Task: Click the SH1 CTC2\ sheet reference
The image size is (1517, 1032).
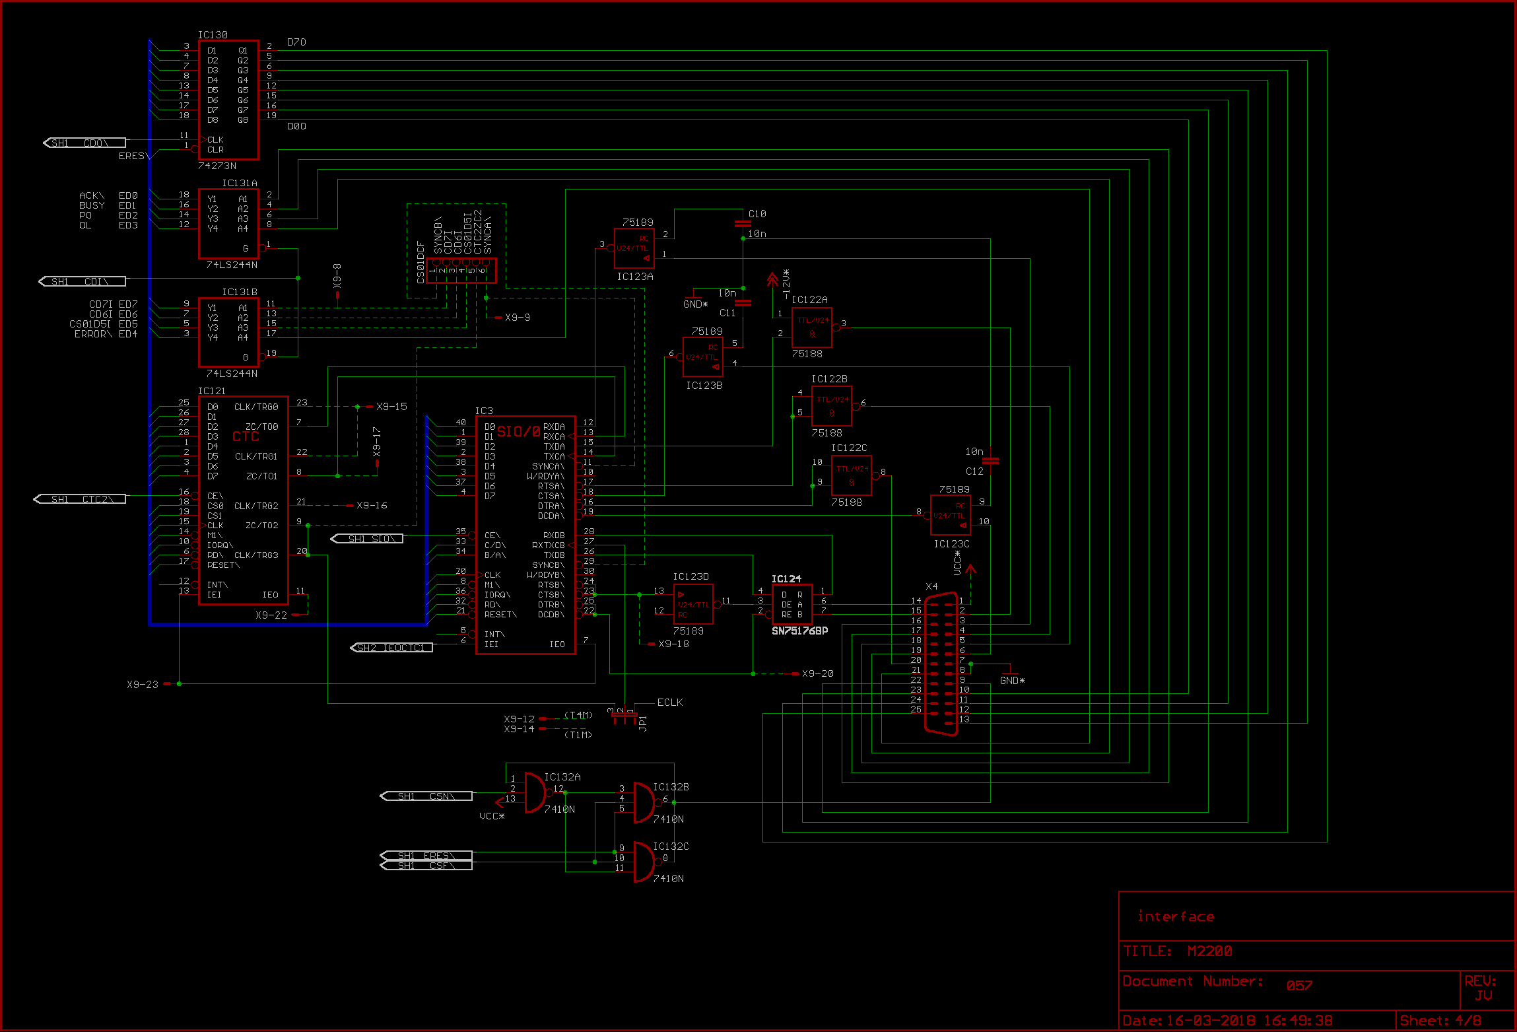Action: tap(80, 499)
